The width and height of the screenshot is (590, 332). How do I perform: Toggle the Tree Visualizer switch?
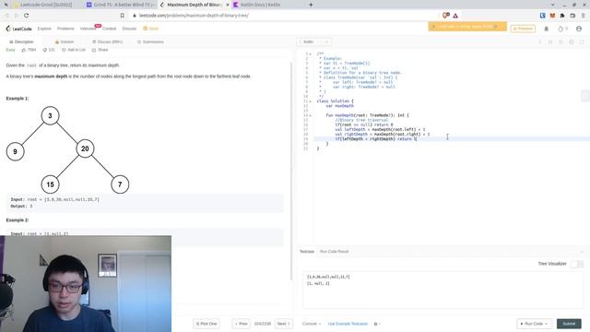click(576, 264)
